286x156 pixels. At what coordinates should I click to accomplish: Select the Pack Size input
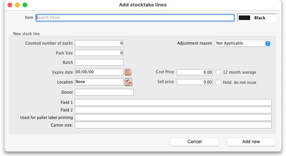pyautogui.click(x=99, y=53)
